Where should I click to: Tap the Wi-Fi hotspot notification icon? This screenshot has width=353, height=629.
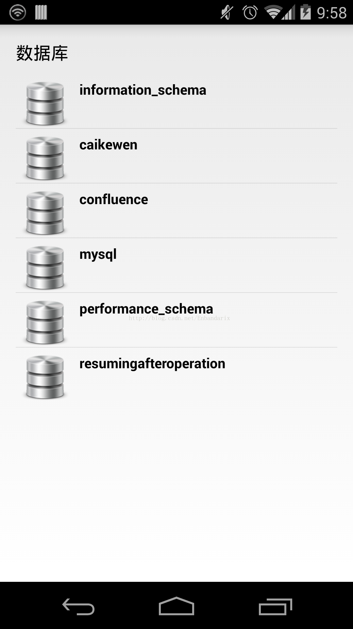point(18,12)
